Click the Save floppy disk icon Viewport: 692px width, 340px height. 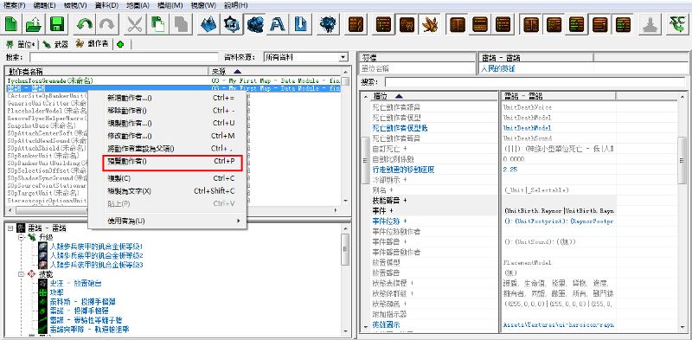click(57, 23)
